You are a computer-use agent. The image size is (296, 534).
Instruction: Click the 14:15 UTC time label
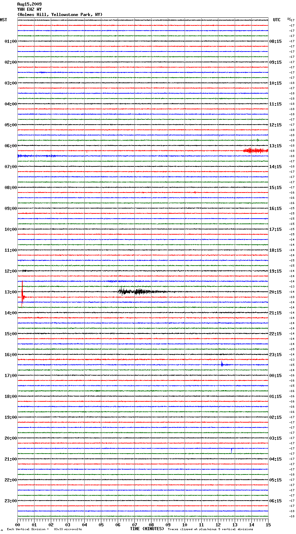(275, 167)
